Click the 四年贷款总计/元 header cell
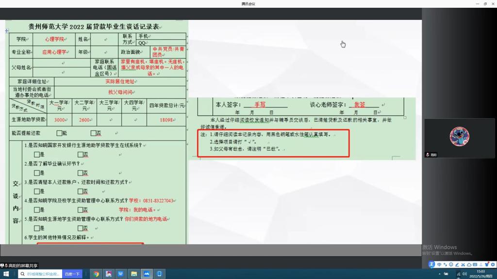This screenshot has height=279, width=497. click(x=166, y=105)
